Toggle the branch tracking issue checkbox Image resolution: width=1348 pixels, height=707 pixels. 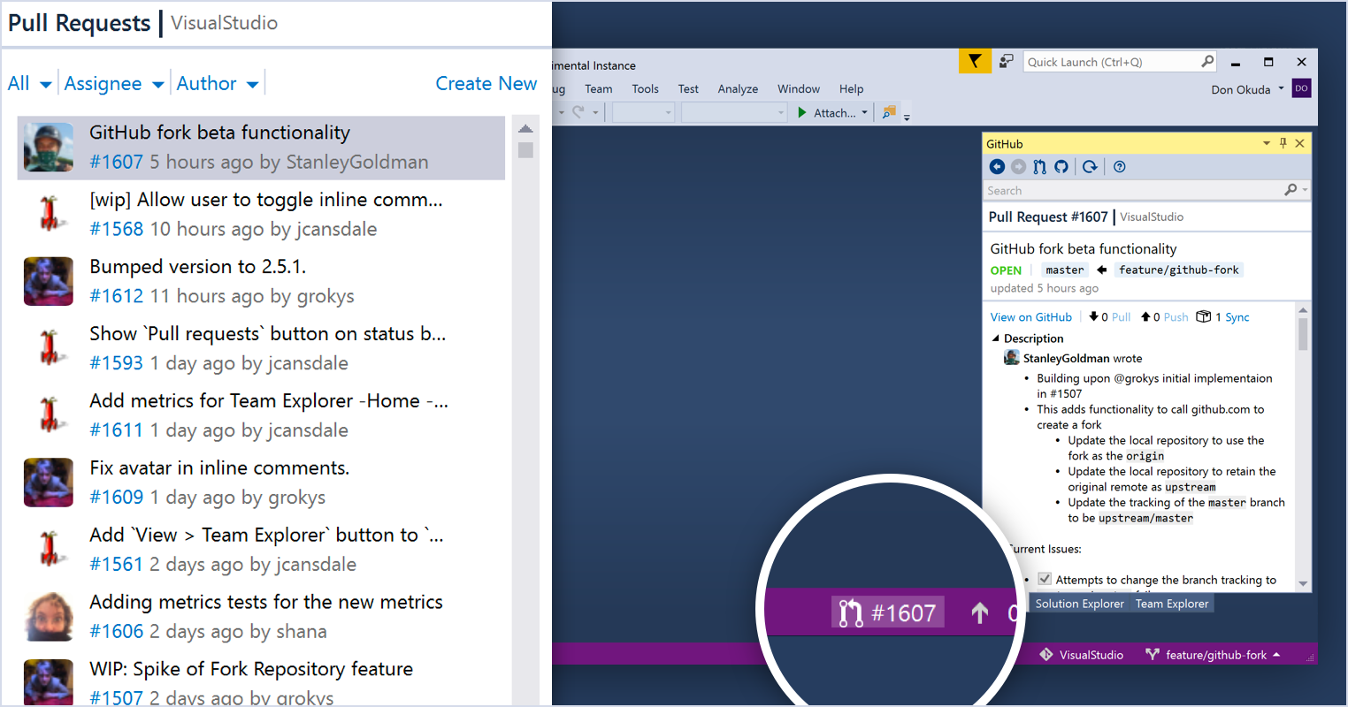click(x=1045, y=579)
